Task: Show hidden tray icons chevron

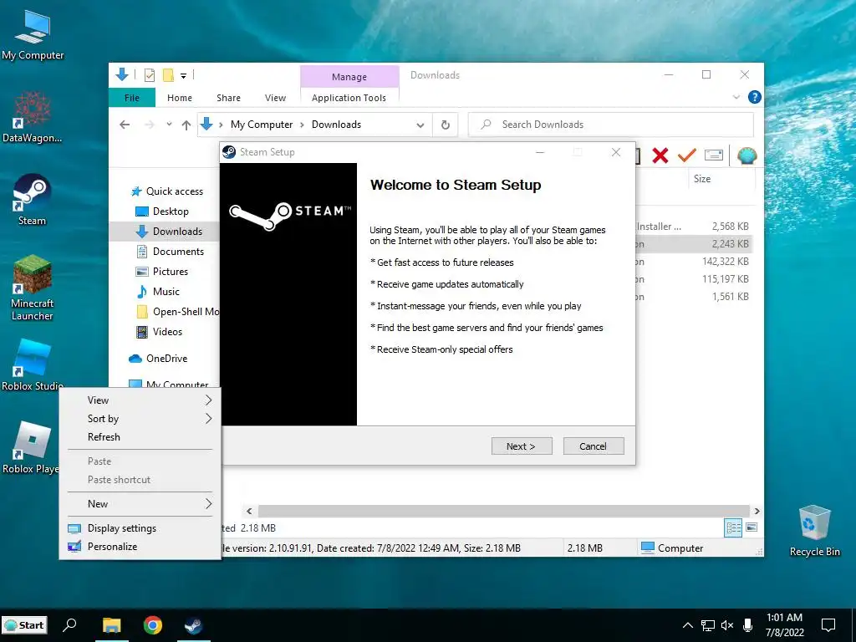Action: (x=688, y=625)
